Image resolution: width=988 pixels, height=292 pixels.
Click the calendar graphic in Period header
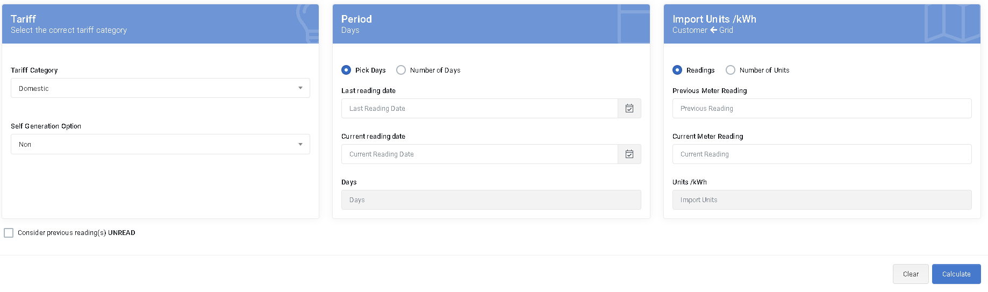tap(633, 24)
